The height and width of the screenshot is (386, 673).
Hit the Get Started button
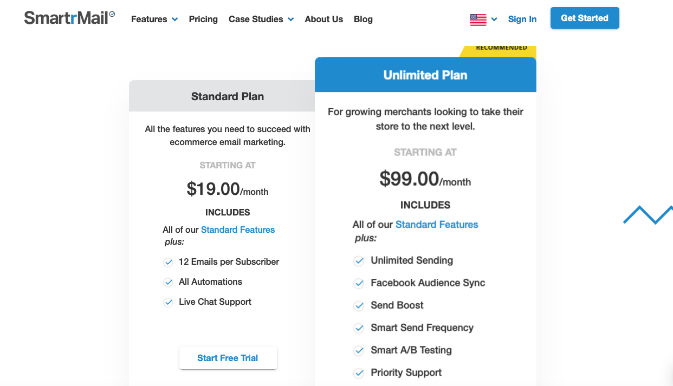tap(585, 18)
